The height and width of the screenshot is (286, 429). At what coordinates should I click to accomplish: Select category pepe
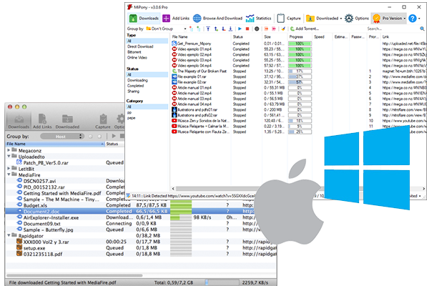[x=131, y=118]
